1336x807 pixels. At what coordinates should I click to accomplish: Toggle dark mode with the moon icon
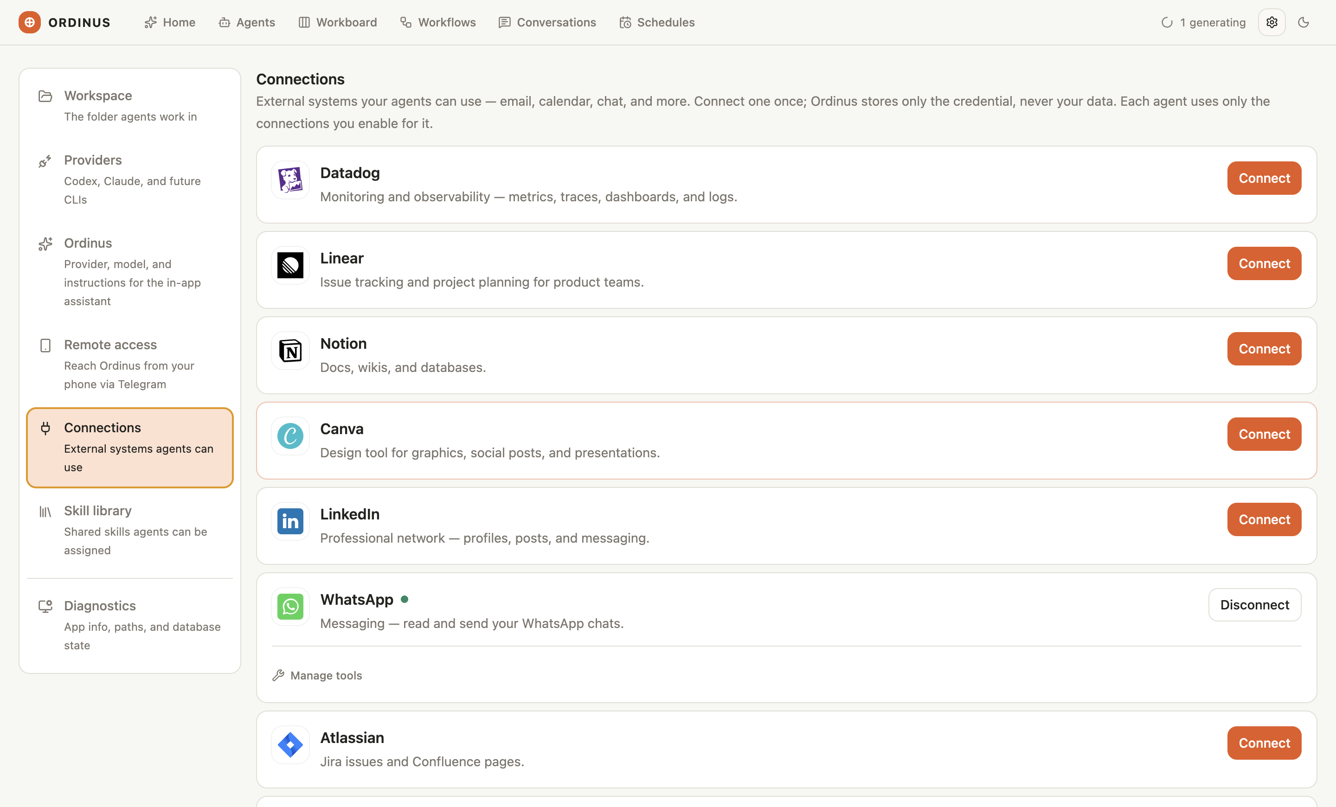coord(1304,22)
